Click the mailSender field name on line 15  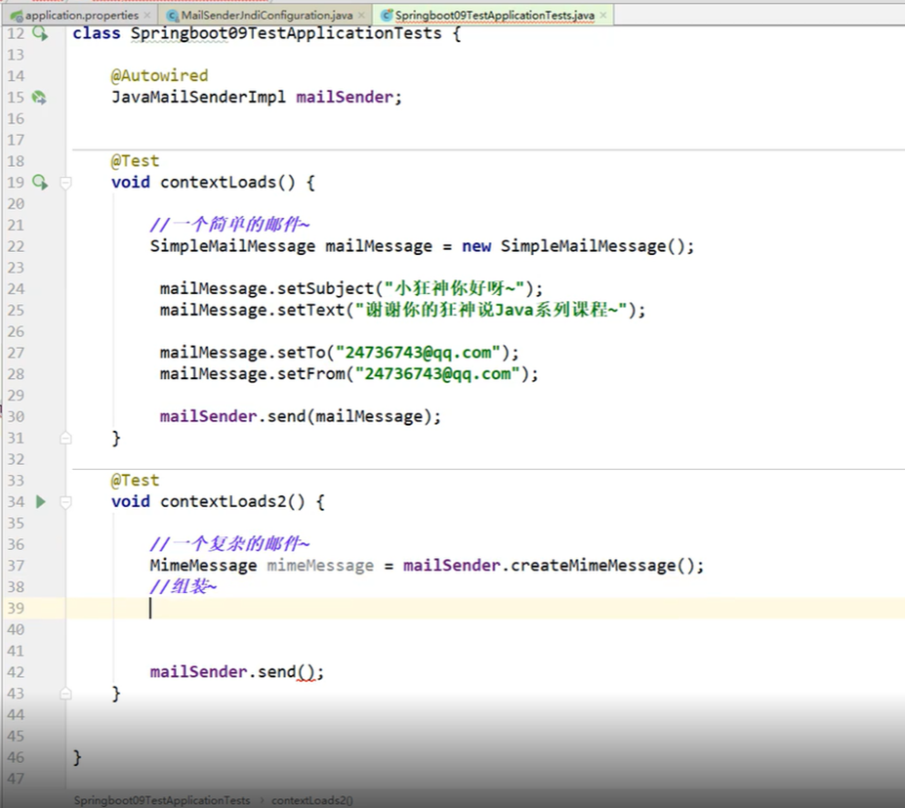click(x=345, y=97)
